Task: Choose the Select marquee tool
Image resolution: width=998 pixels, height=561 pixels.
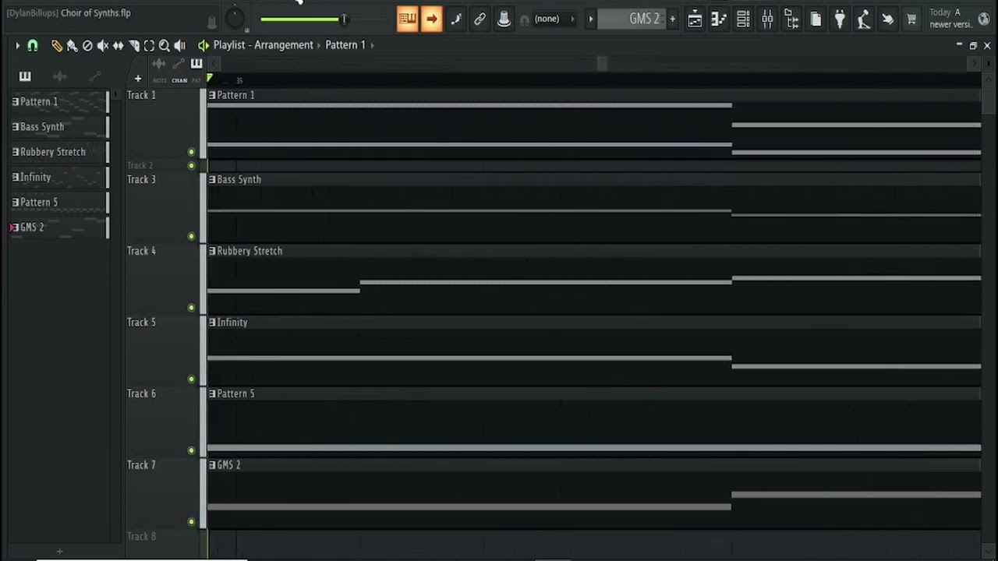Action: click(149, 46)
